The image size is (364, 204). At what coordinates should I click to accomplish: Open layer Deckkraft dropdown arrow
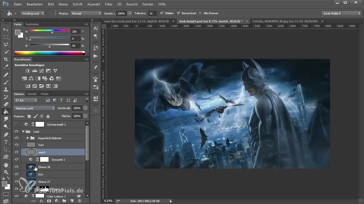tap(86, 108)
